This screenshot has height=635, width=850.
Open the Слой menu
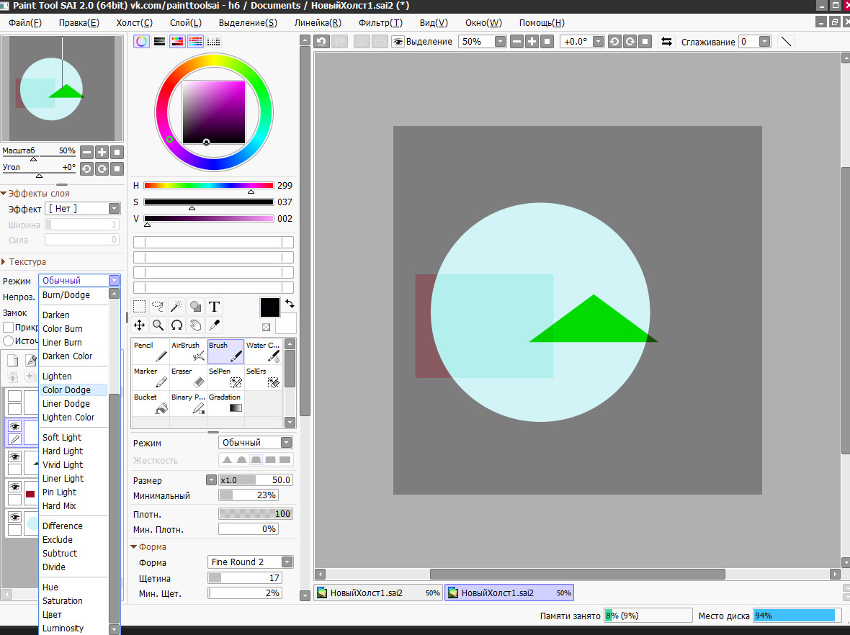click(186, 23)
